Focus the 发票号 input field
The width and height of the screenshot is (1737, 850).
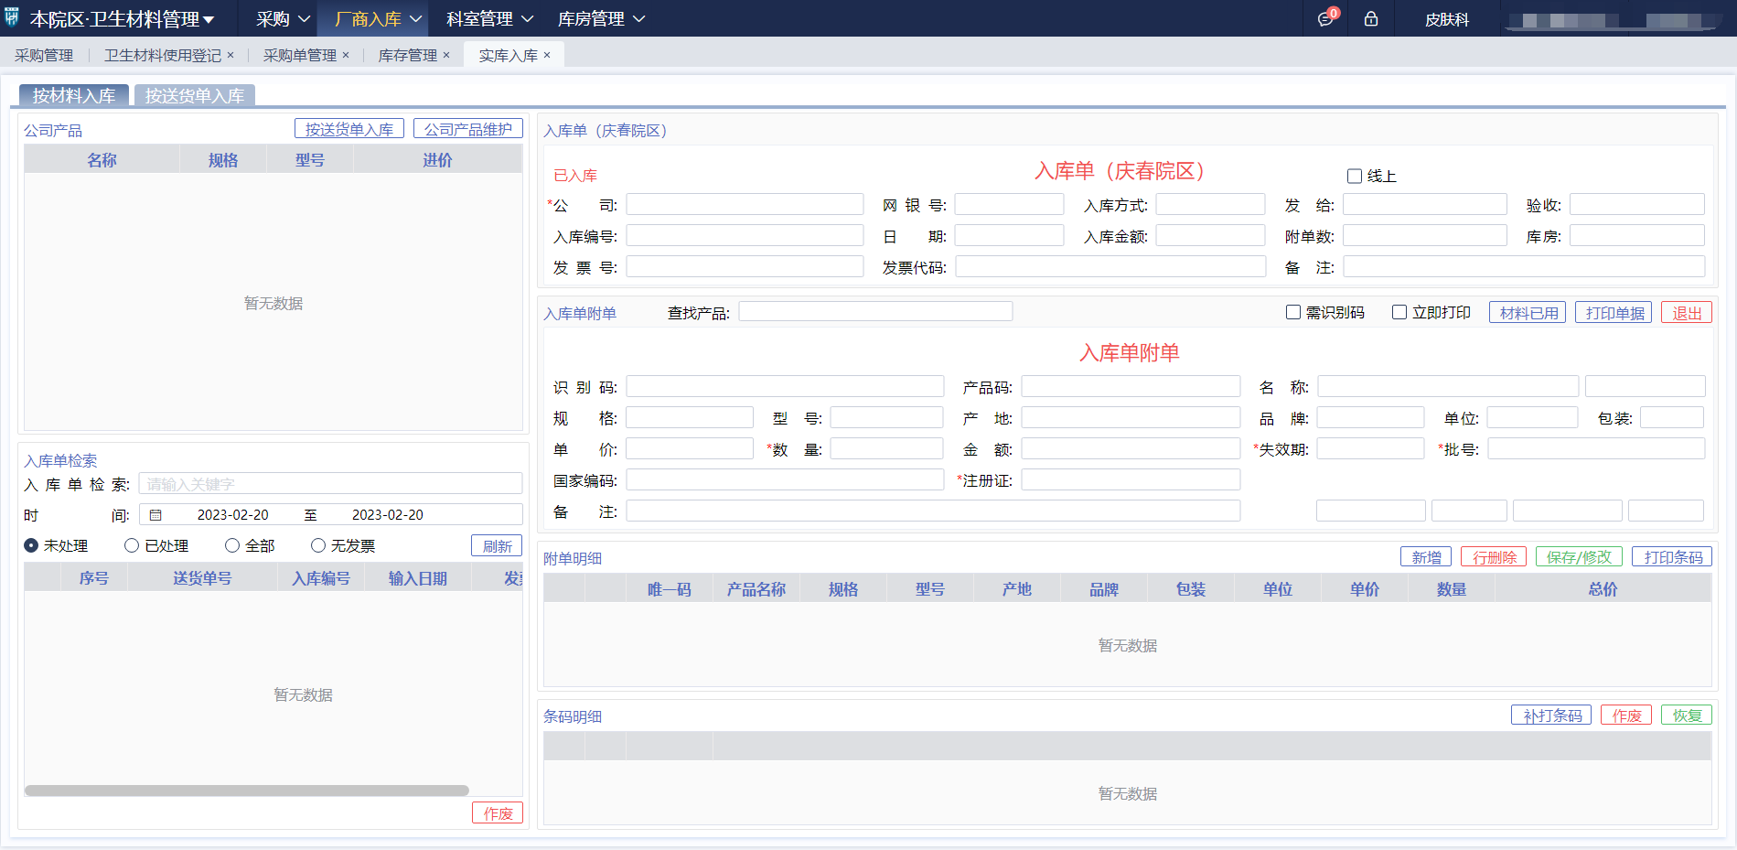point(745,266)
